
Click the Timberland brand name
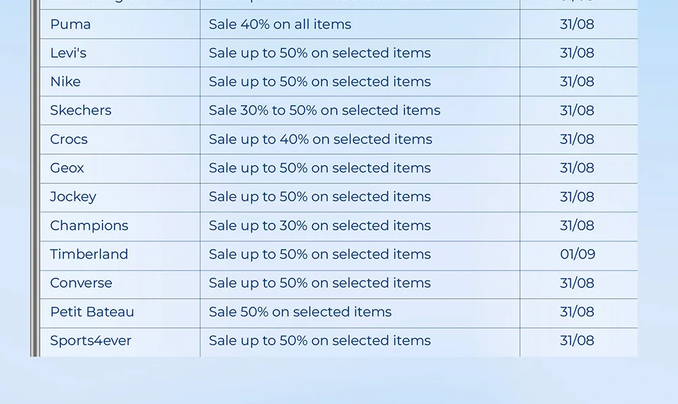tap(89, 254)
